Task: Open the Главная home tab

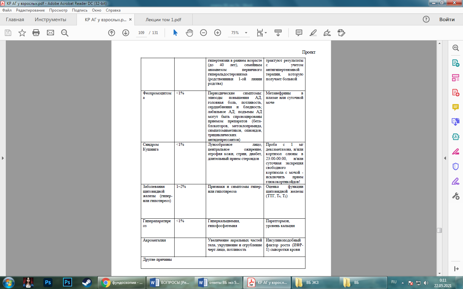Action: click(x=15, y=20)
